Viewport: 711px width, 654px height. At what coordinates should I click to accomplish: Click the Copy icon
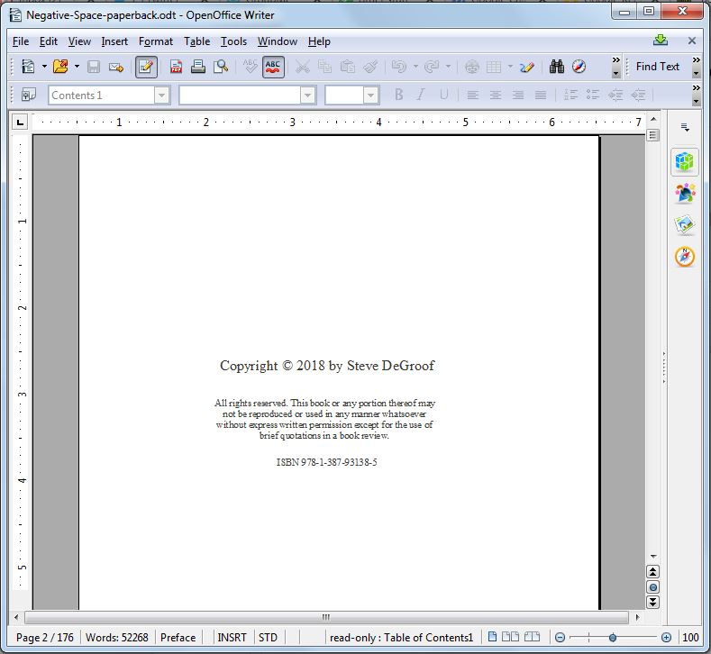[x=324, y=67]
